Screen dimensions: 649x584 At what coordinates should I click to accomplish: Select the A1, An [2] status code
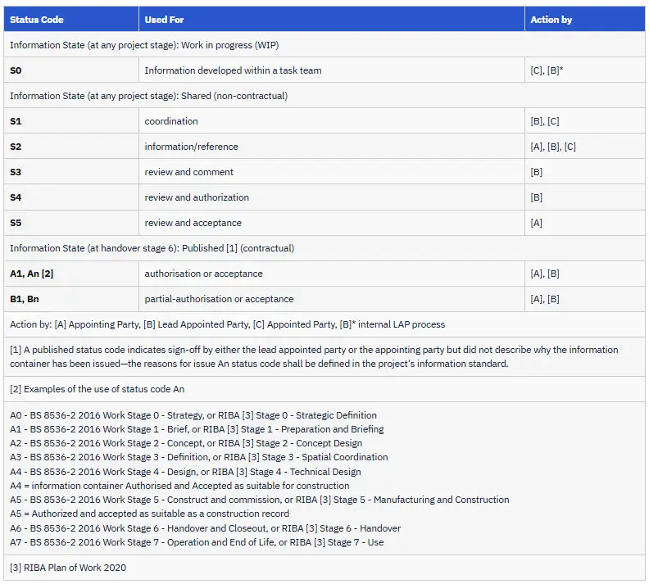31,274
